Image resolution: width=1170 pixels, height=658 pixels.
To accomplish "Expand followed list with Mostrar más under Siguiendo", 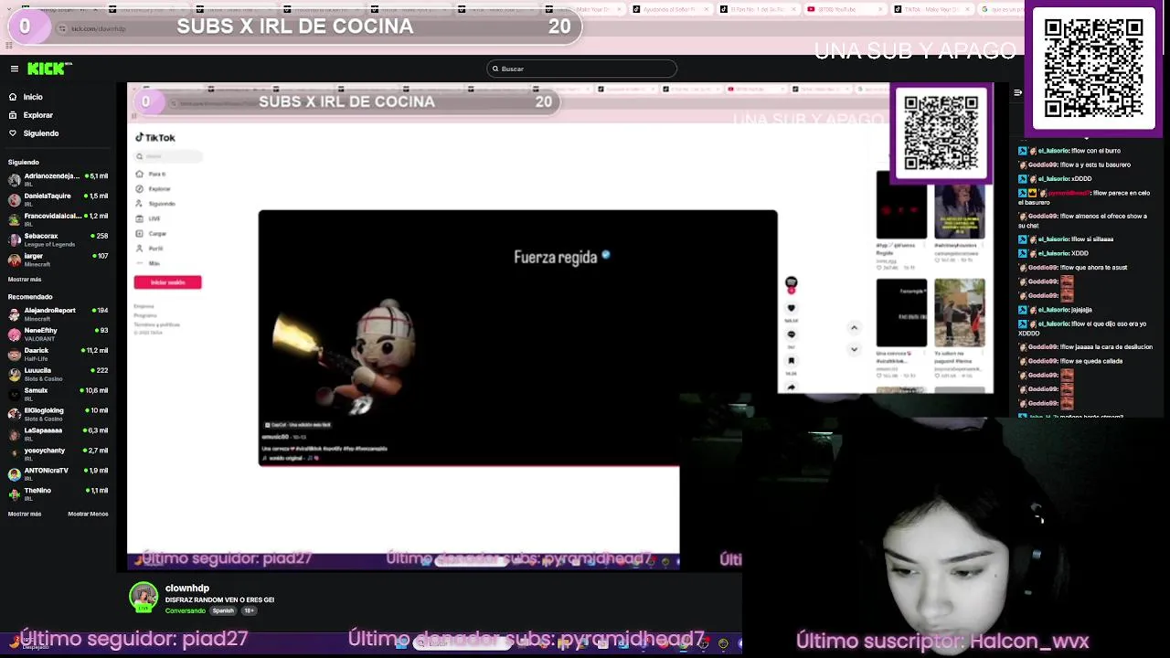I will point(25,280).
